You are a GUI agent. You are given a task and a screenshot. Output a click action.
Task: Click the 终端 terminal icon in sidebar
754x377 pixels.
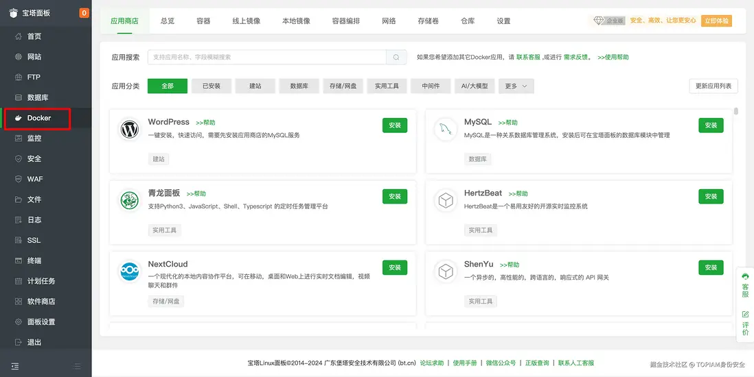pyautogui.click(x=19, y=260)
